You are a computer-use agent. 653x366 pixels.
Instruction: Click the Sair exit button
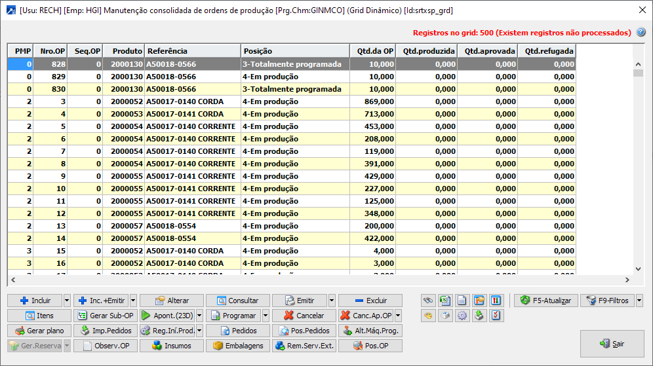tap(612, 344)
